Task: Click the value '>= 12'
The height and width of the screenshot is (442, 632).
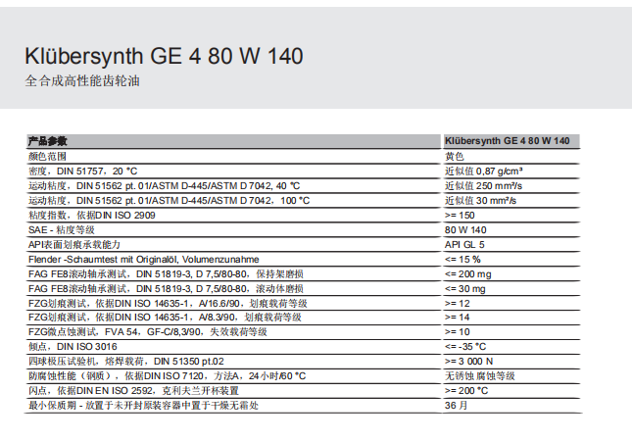Action: click(457, 303)
